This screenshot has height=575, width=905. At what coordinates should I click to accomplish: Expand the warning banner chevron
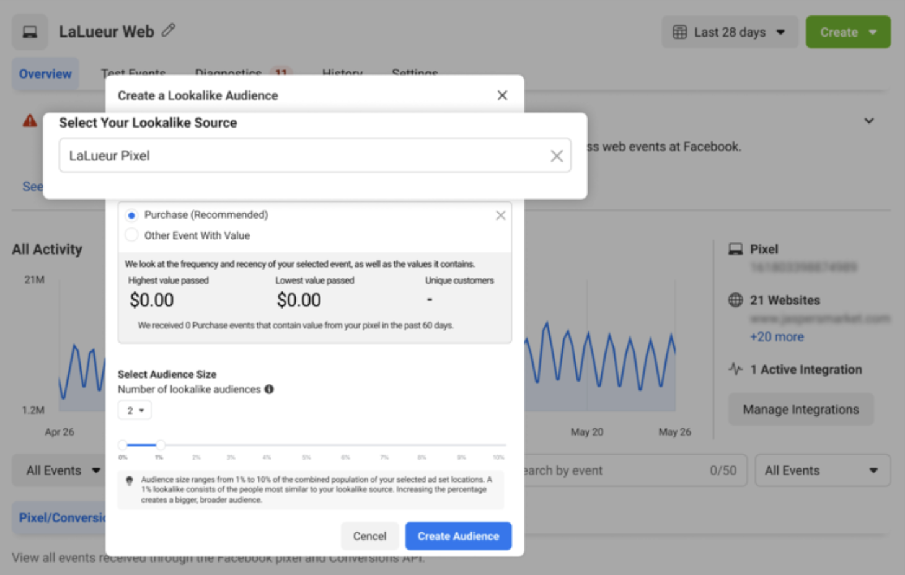pos(869,121)
